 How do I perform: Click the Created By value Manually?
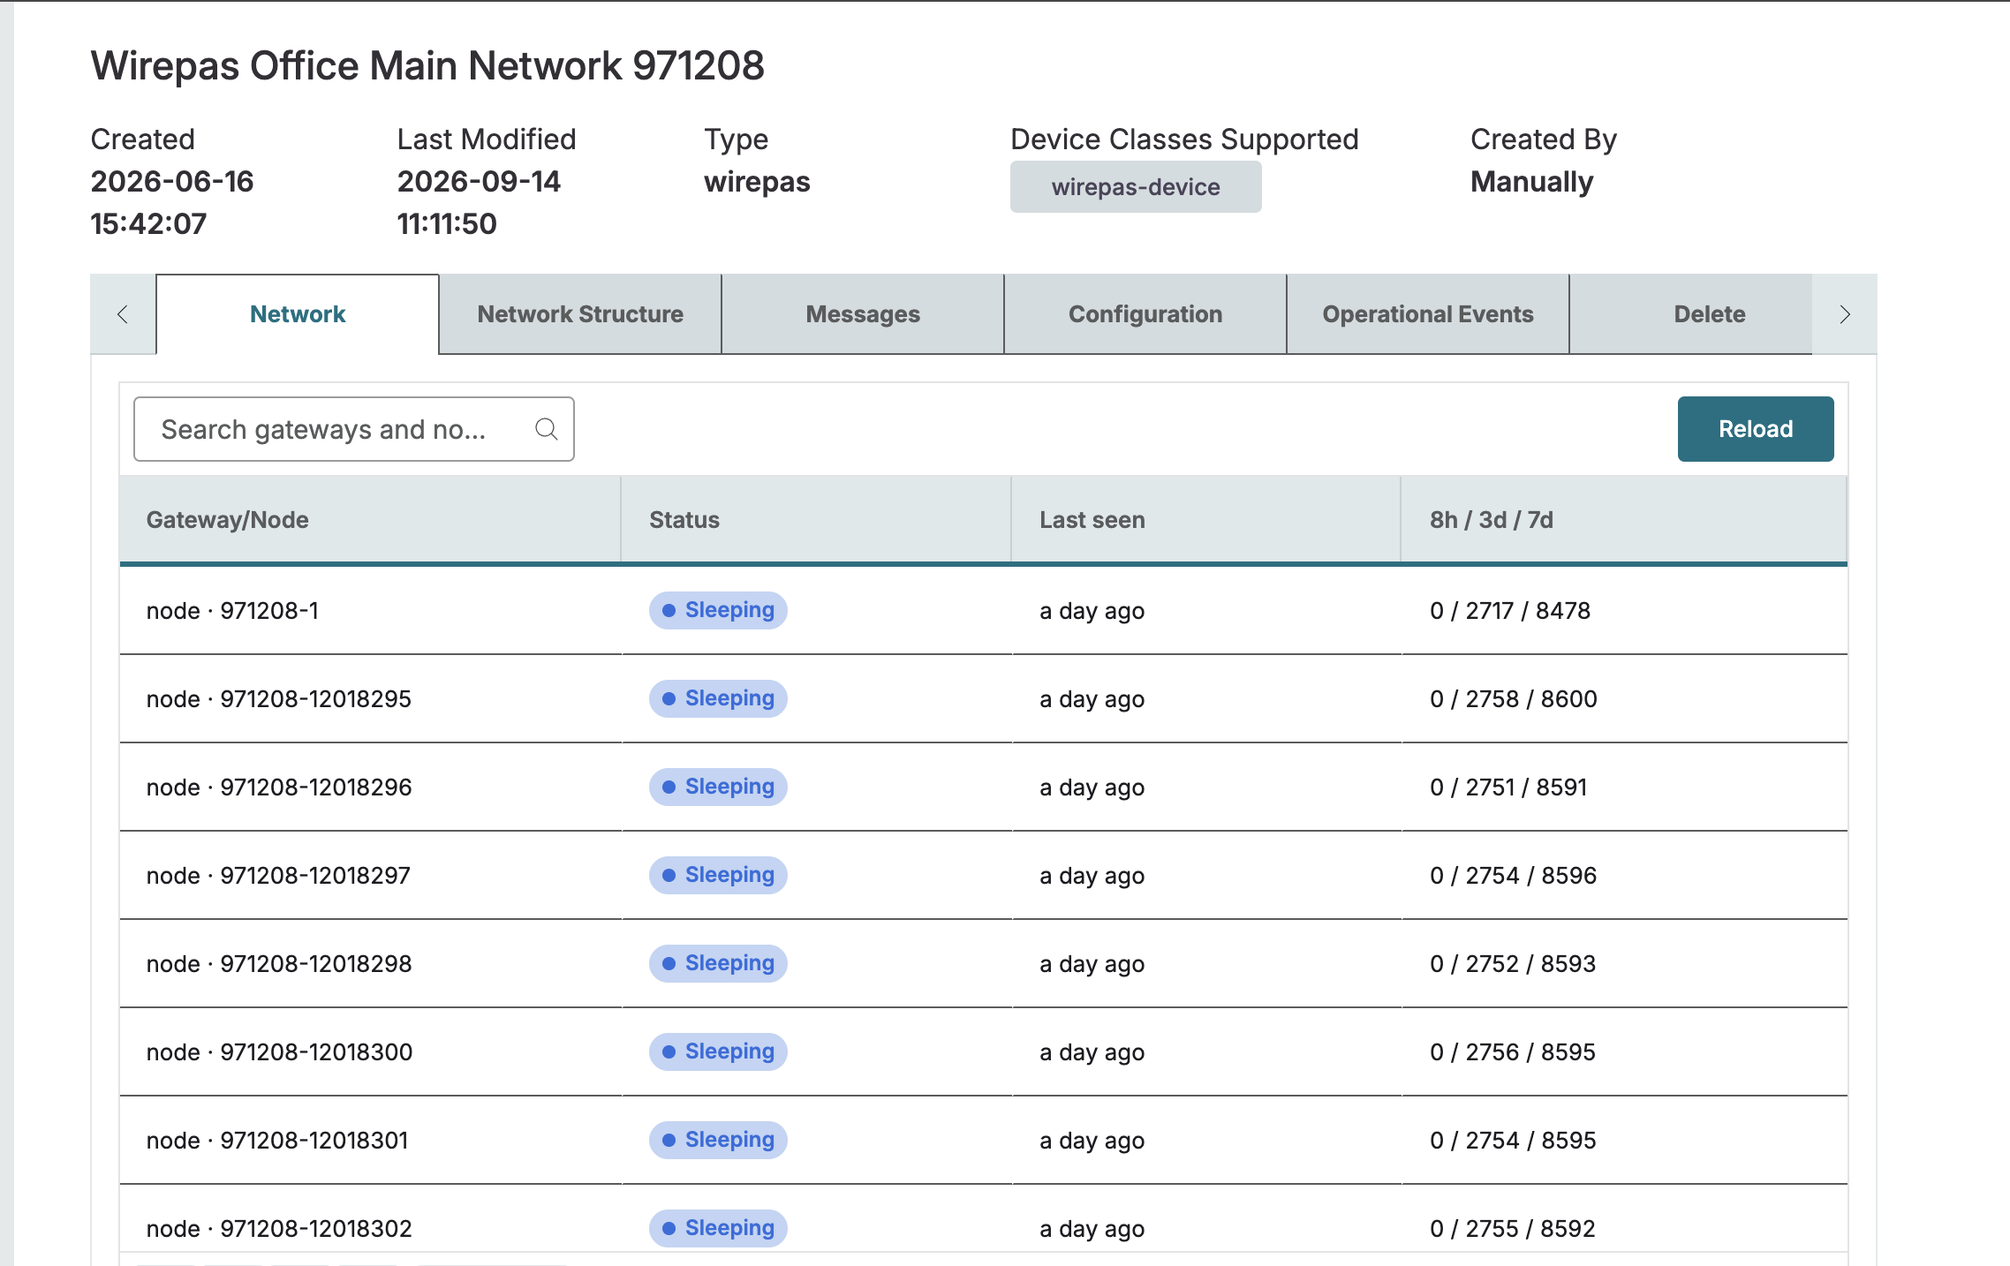pos(1532,182)
